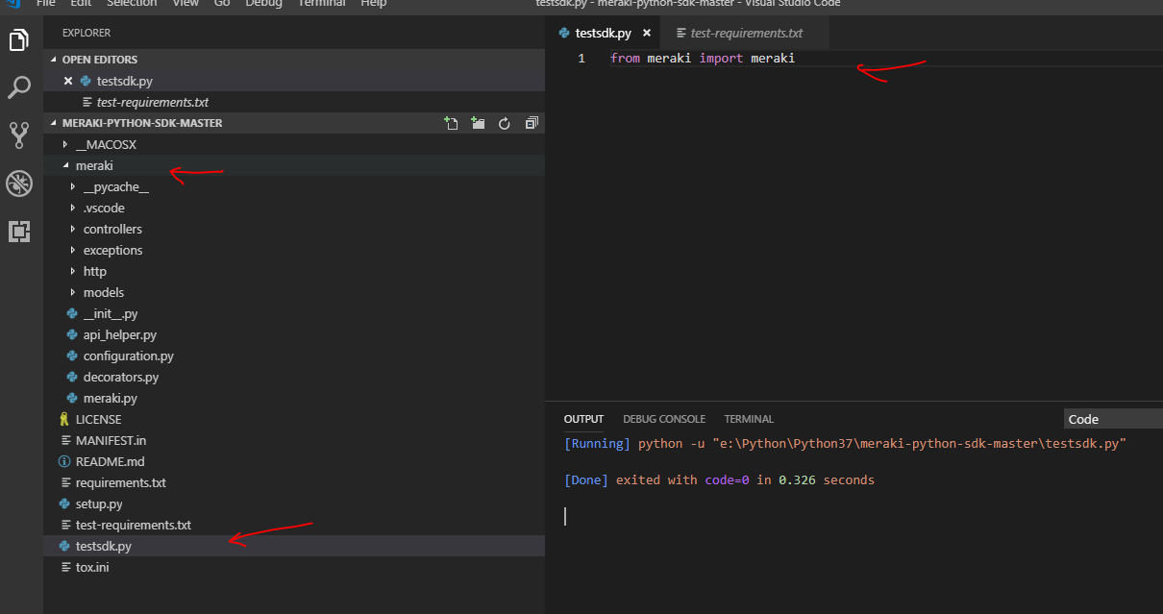This screenshot has width=1163, height=614.
Task: Collapse all folders in explorer
Action: pos(532,123)
